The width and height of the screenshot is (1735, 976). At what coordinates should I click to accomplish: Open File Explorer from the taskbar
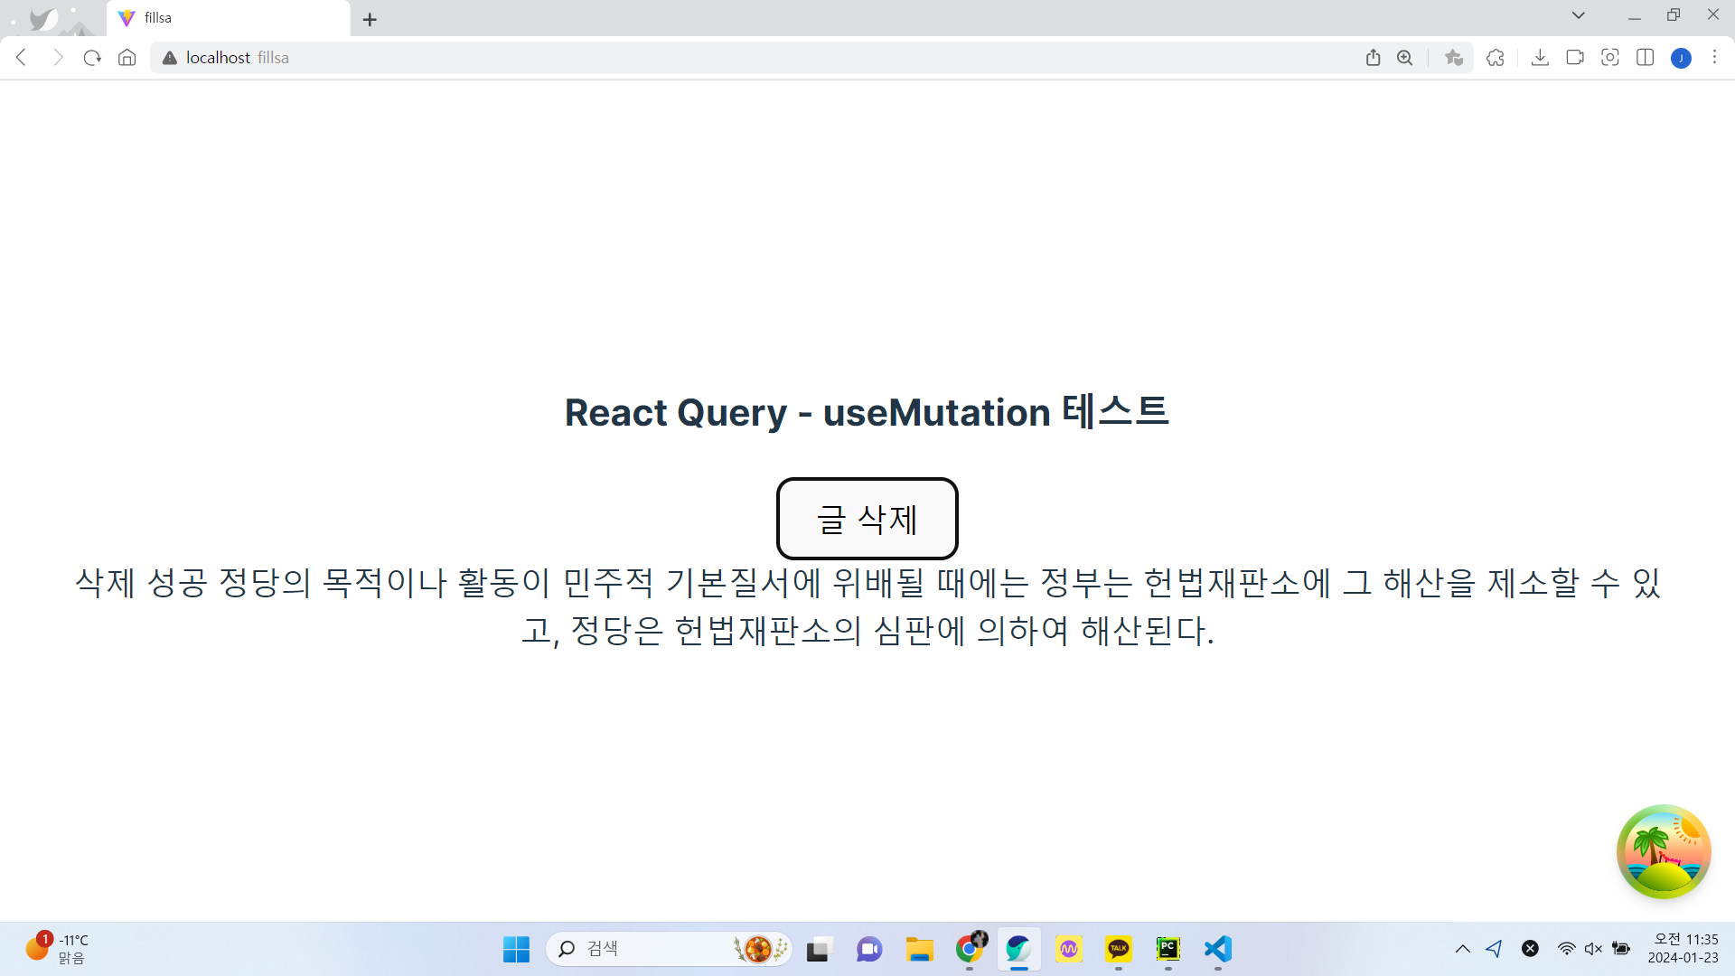920,949
